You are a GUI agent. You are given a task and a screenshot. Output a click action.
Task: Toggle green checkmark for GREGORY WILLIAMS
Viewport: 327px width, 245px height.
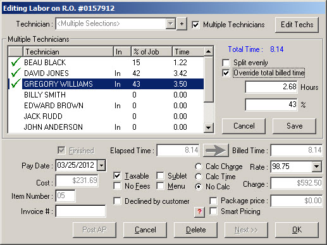coord(16,84)
